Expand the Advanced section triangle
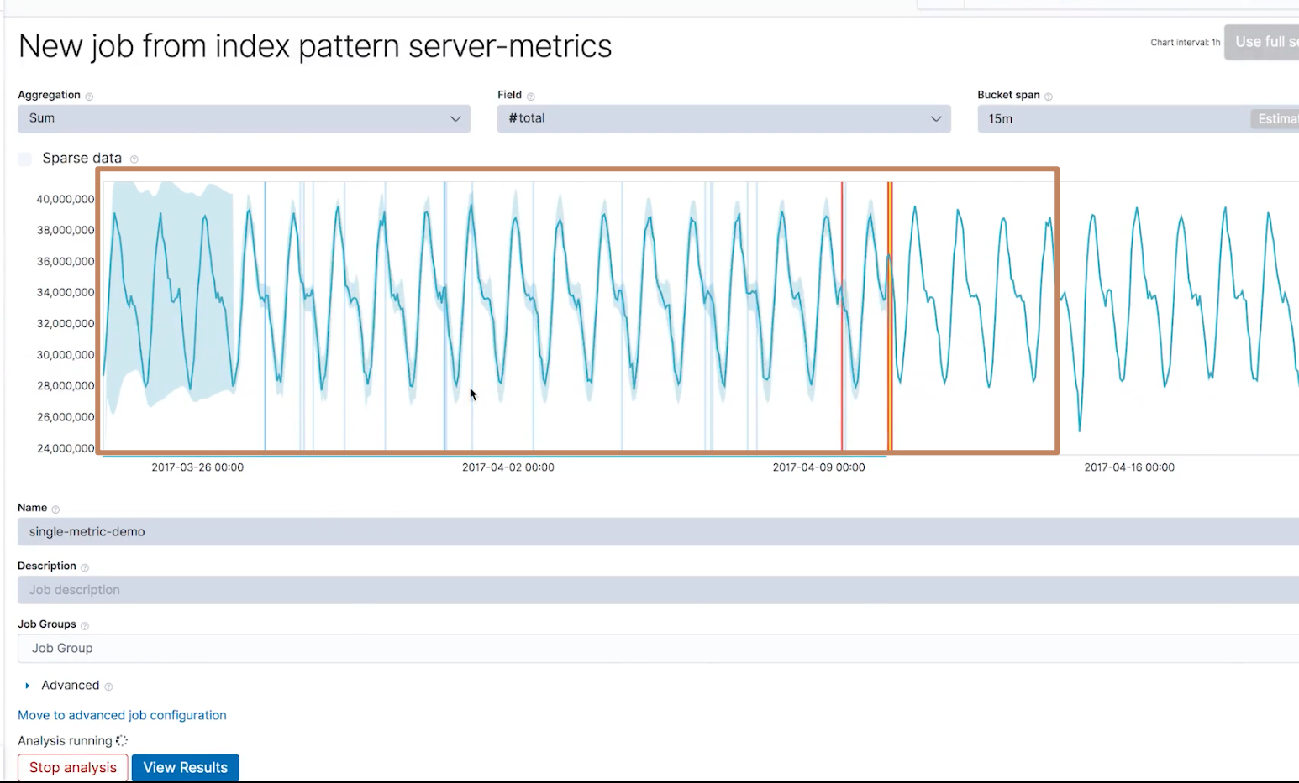Viewport: 1299px width, 783px height. click(x=27, y=686)
